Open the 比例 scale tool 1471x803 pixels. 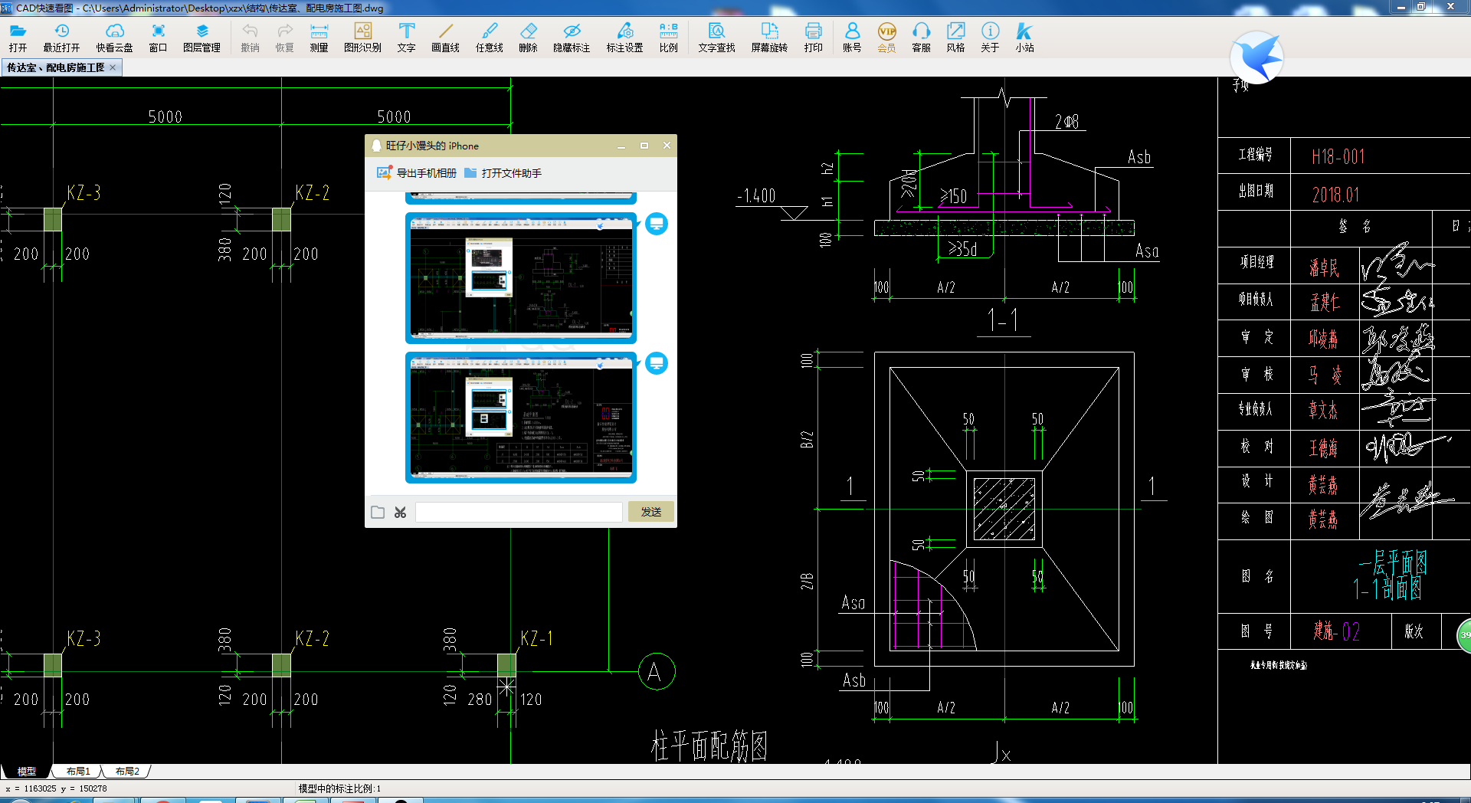click(668, 37)
